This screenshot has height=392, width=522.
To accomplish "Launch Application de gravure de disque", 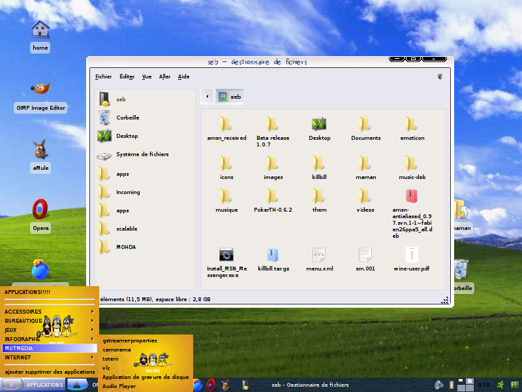I will (x=146, y=377).
